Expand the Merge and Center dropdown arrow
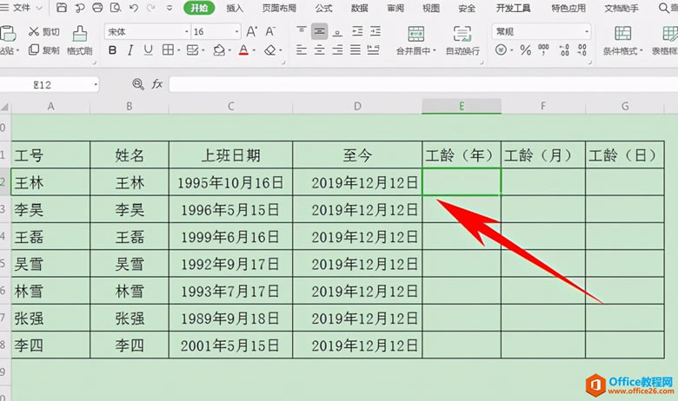This screenshot has height=401, width=678. [x=434, y=51]
